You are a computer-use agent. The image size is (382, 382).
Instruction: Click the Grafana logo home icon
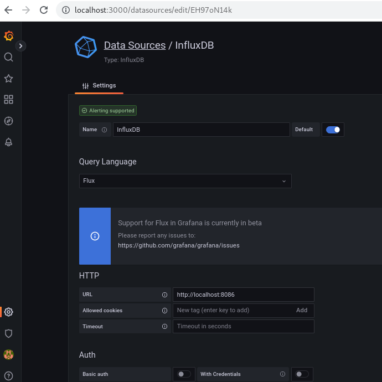[x=8, y=36]
